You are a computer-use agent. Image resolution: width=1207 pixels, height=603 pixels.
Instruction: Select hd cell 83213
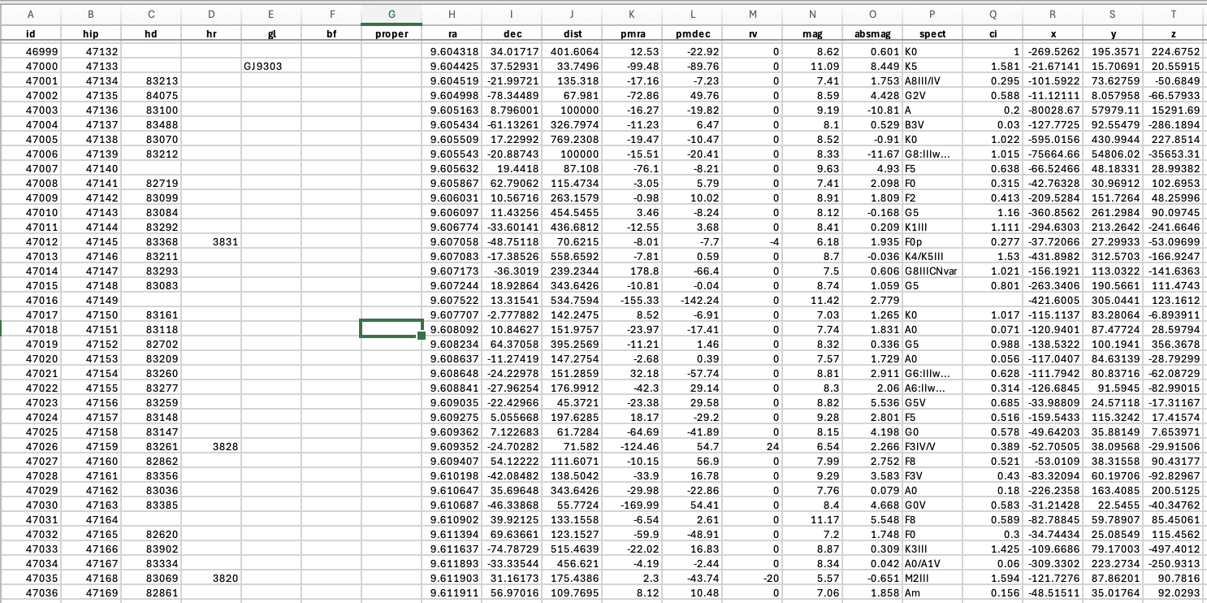pos(151,80)
